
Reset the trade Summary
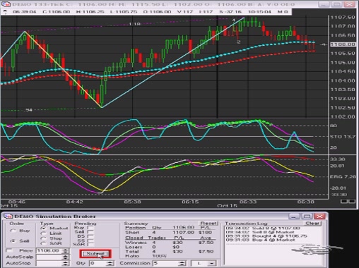(208, 223)
